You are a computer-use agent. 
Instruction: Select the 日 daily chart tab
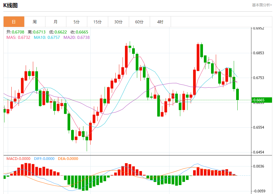pos(14,22)
